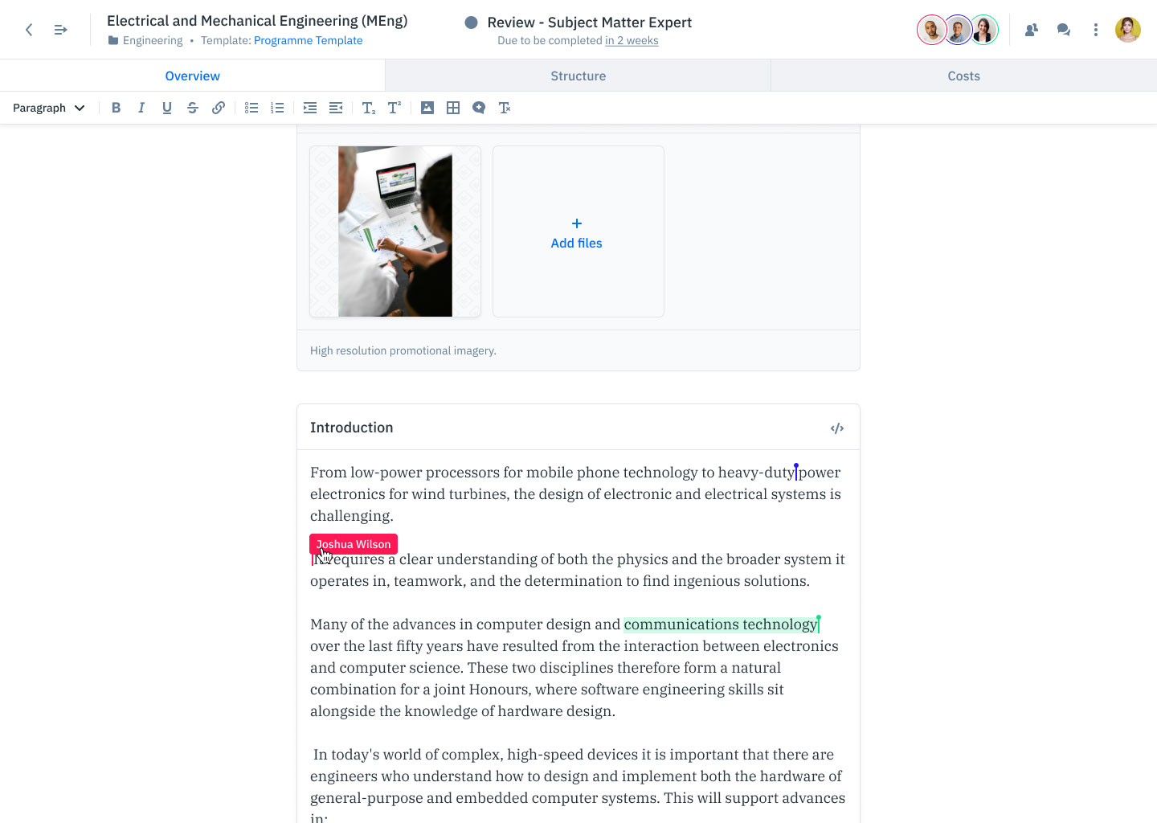The width and height of the screenshot is (1157, 823).
Task: Switch to the Structure tab
Action: (x=578, y=75)
